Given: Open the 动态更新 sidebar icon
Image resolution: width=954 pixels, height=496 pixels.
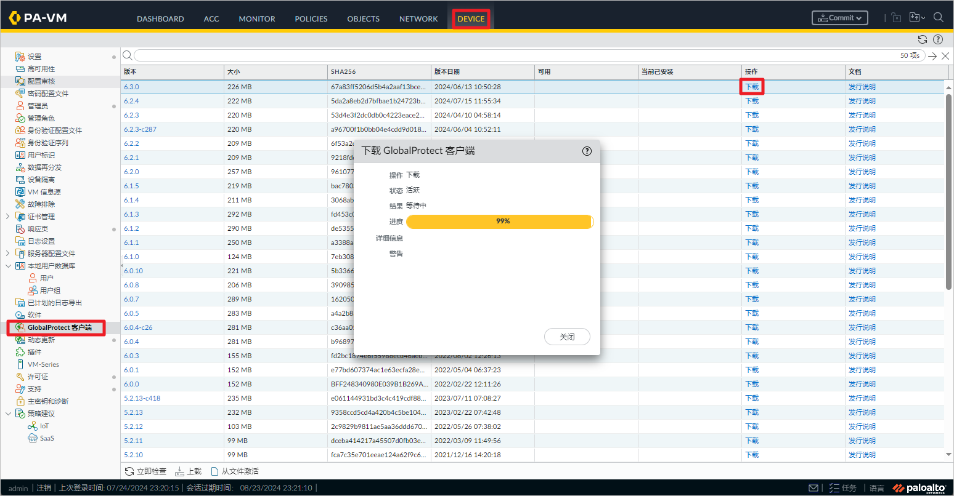Looking at the screenshot, I should point(20,340).
